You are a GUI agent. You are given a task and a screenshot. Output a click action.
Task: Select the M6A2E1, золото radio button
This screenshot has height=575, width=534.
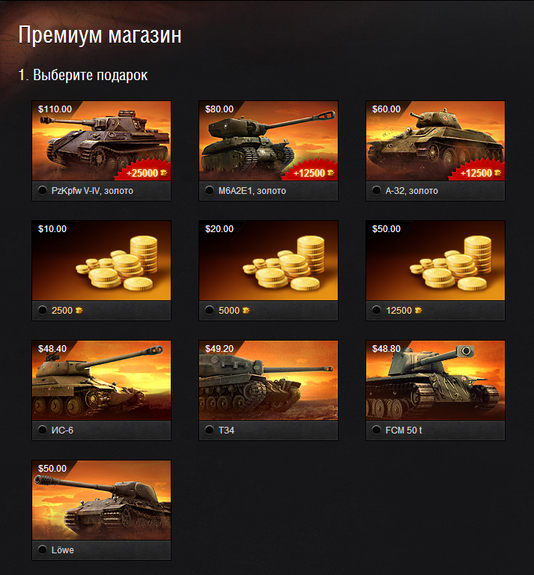tap(210, 190)
